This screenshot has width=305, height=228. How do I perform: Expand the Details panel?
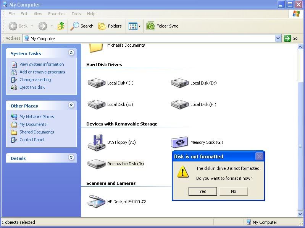click(x=71, y=158)
